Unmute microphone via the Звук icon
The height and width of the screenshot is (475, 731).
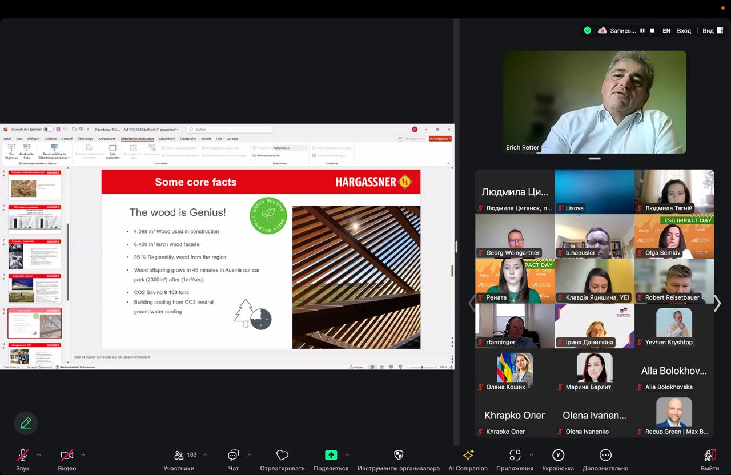click(x=23, y=455)
